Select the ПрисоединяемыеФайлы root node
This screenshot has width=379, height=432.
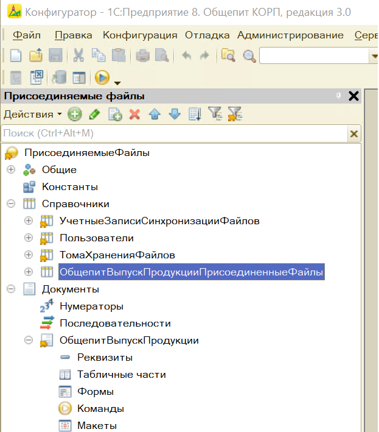(87, 153)
